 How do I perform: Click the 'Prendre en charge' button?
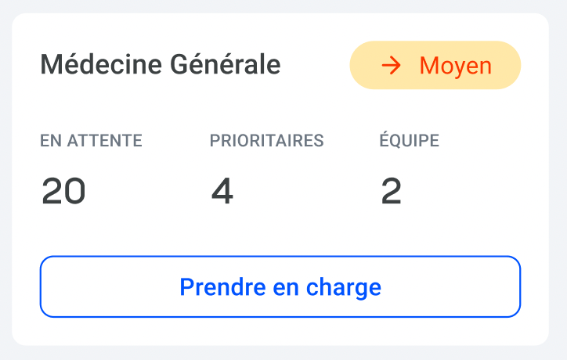click(280, 286)
